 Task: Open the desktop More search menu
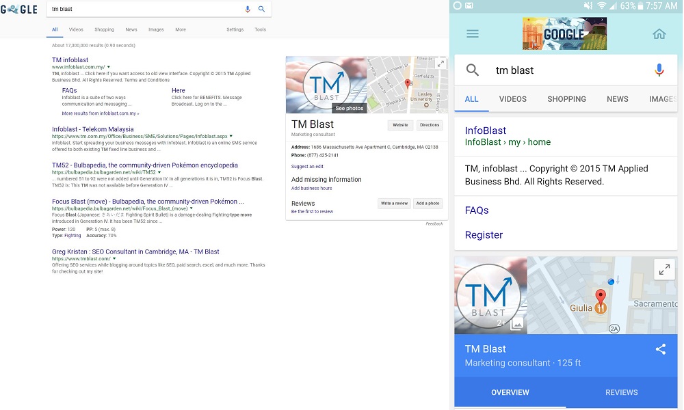point(181,29)
